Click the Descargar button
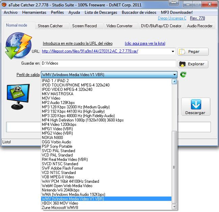Screen dimensions: 219x212 coord(195,107)
